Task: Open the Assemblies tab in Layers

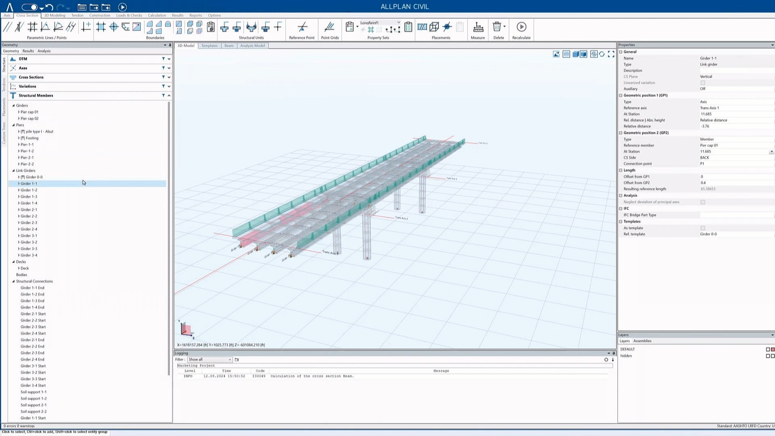Action: tap(642, 341)
